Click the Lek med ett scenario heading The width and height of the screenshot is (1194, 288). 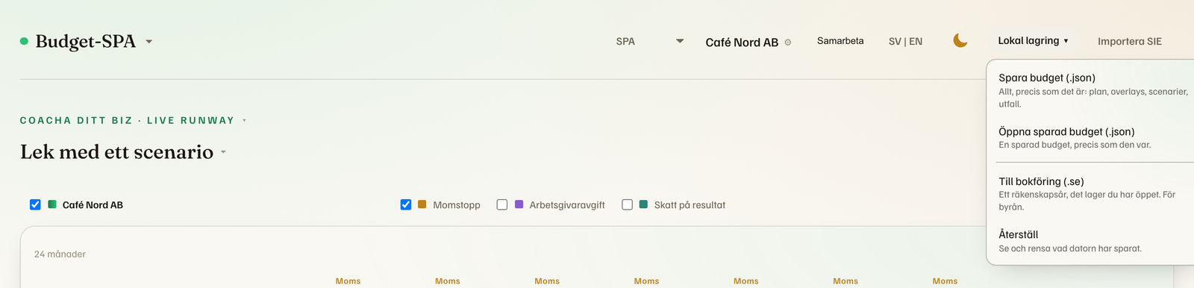[117, 152]
